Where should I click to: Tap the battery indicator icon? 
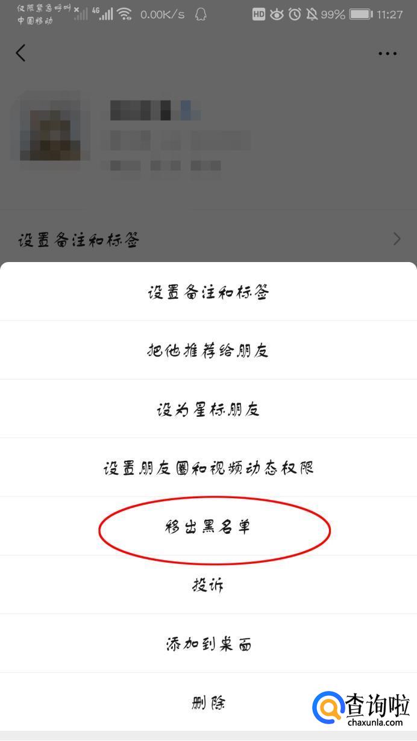point(360,14)
